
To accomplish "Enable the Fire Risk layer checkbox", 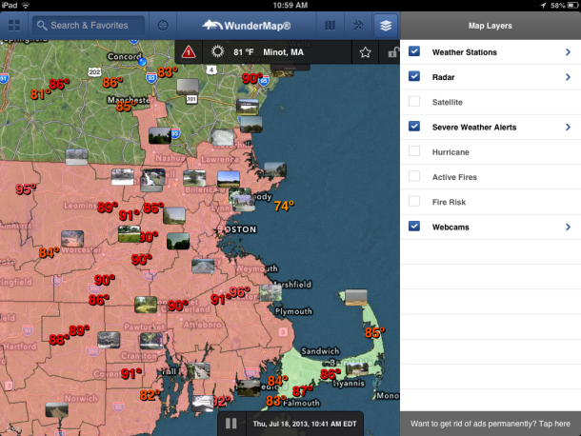I will [414, 201].
